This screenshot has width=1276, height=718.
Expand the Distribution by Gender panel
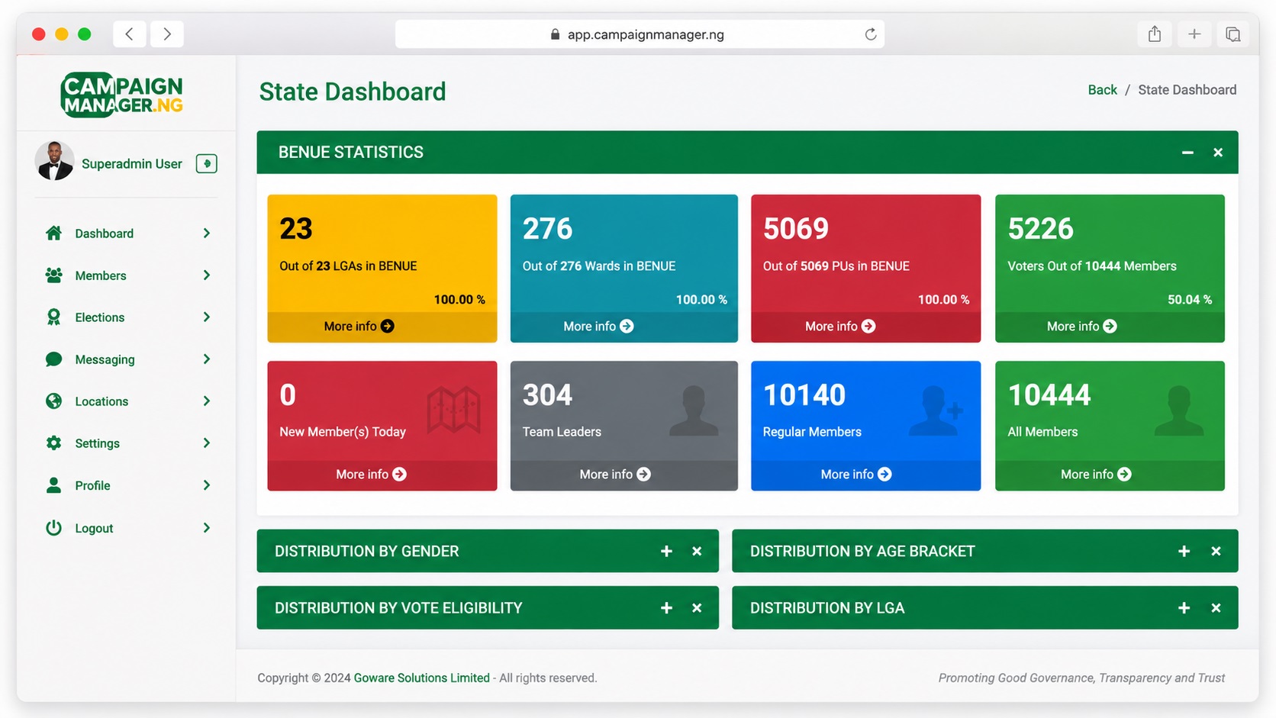(666, 551)
